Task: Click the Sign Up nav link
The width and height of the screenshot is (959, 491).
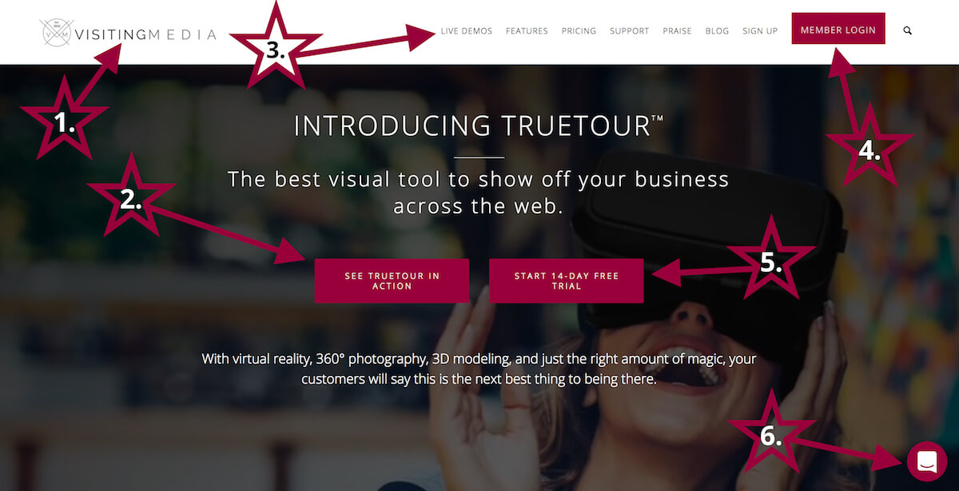Action: click(760, 31)
